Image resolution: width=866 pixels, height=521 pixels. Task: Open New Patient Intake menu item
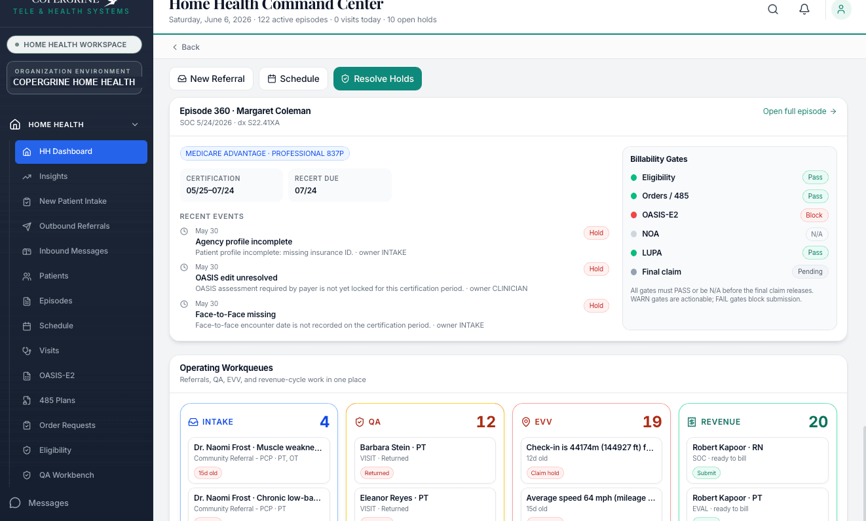coord(81,201)
